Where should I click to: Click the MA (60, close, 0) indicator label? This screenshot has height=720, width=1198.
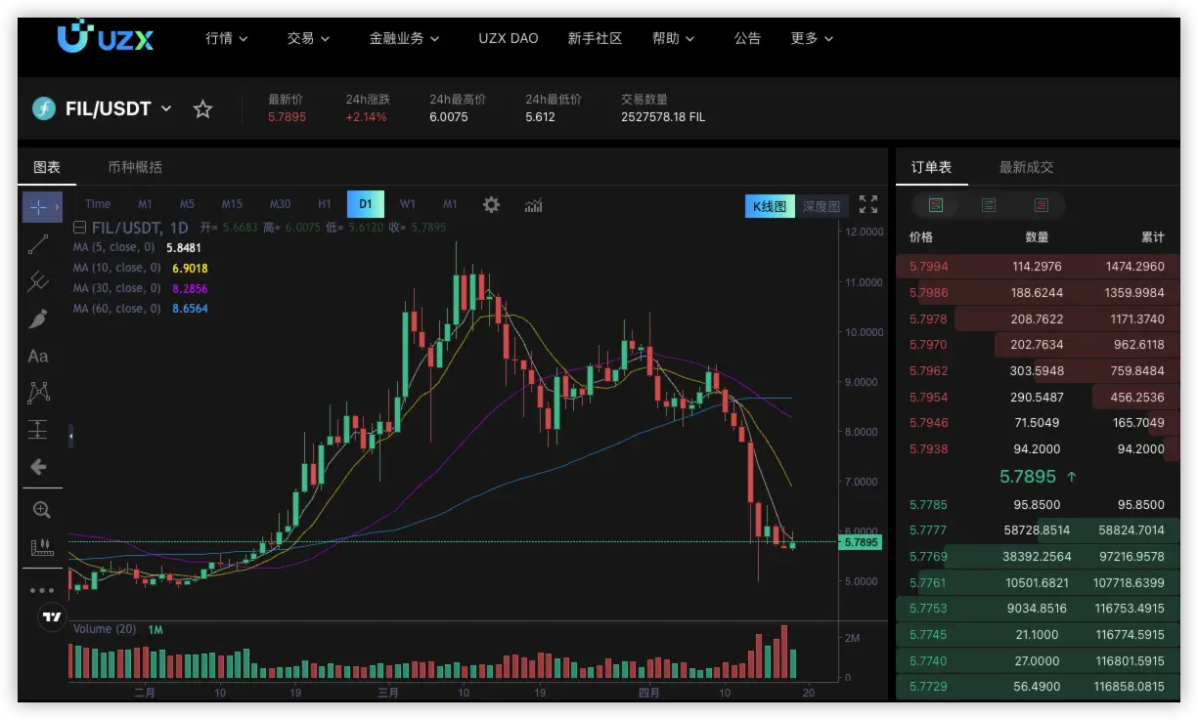(117, 309)
